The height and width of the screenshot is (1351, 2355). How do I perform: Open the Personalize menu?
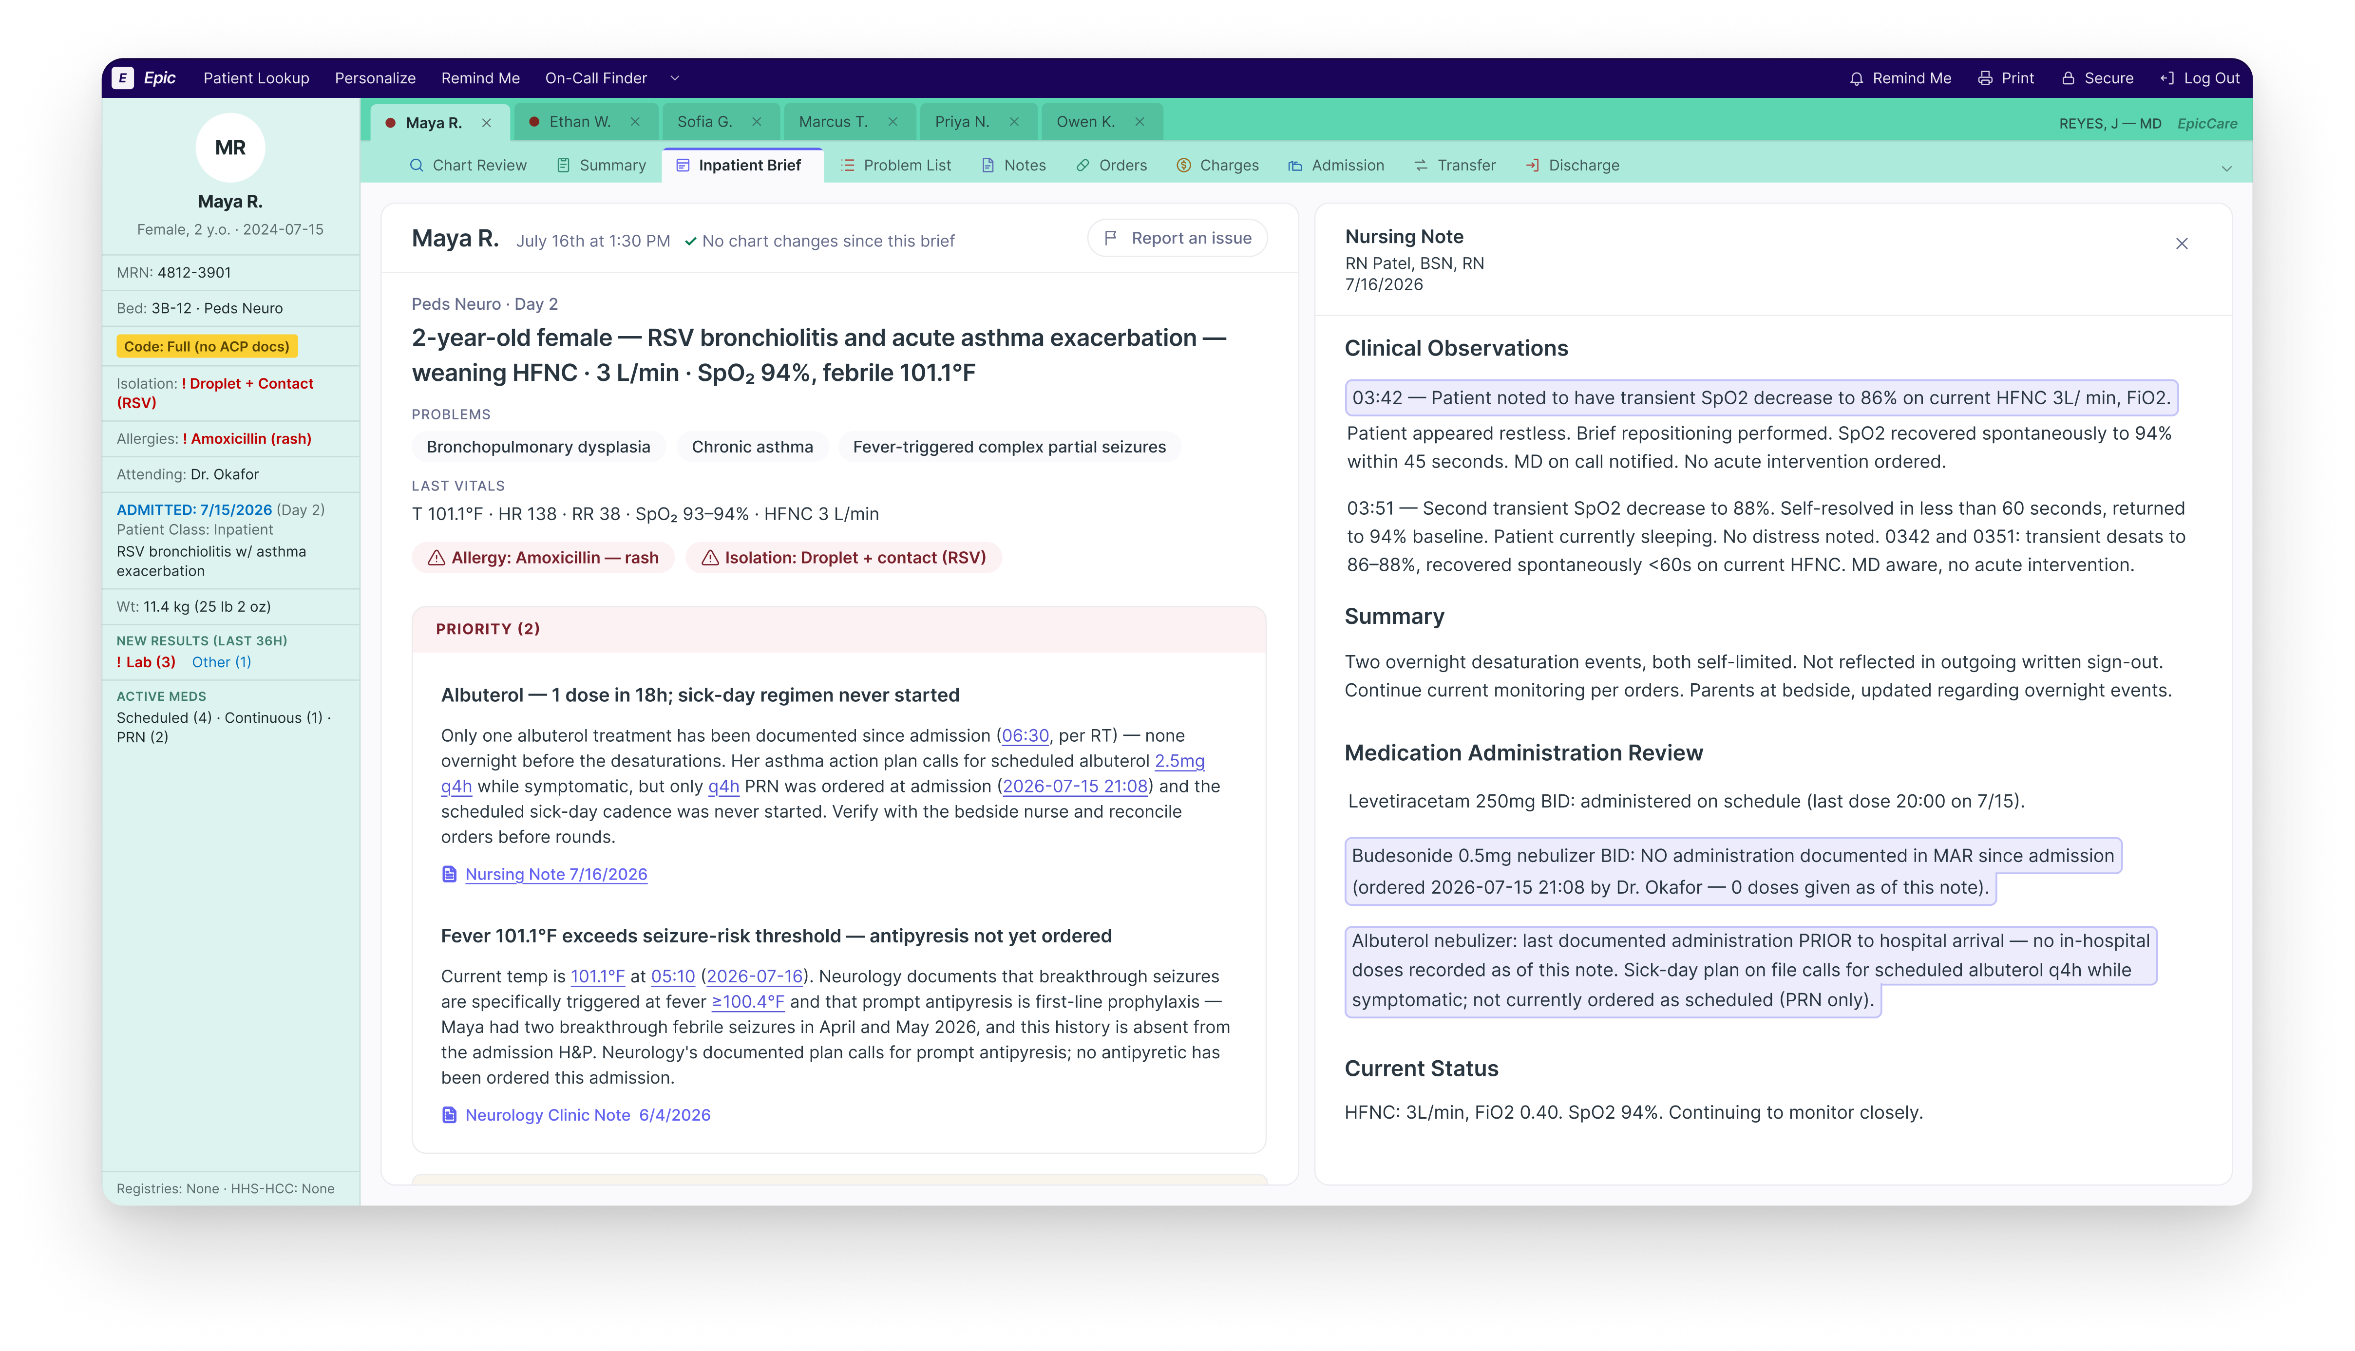(x=375, y=78)
